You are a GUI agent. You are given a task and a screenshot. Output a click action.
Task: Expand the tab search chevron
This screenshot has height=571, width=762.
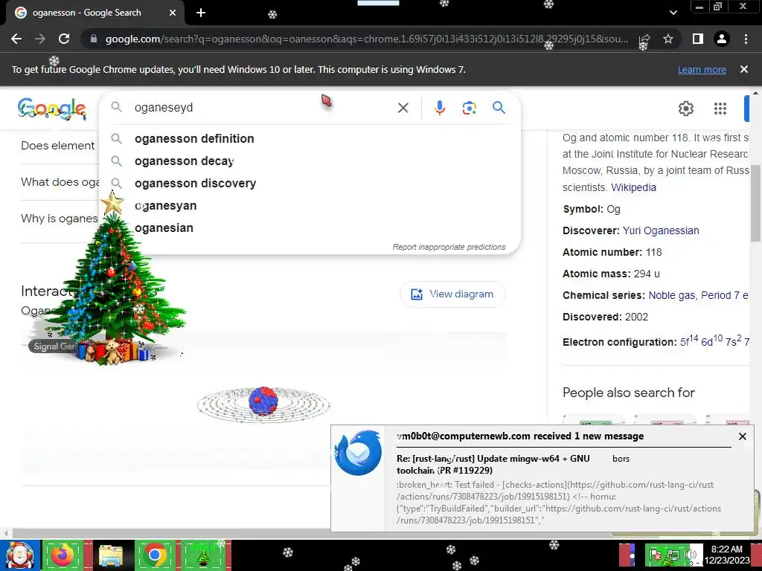(673, 13)
